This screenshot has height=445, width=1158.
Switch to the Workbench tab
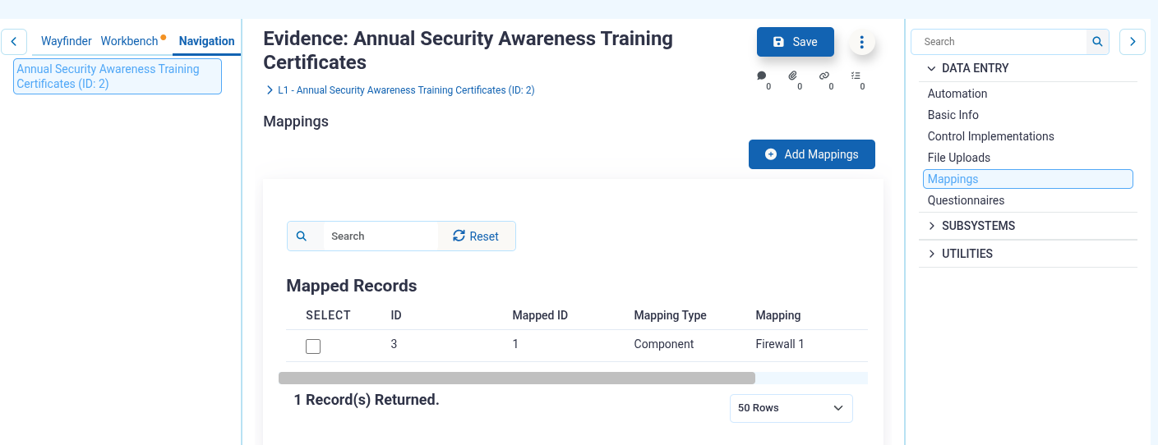click(x=129, y=41)
